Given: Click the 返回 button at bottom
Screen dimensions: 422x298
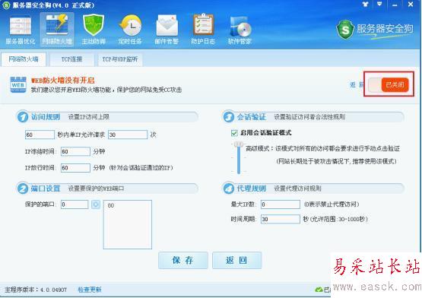Looking at the screenshot, I should click(236, 260).
